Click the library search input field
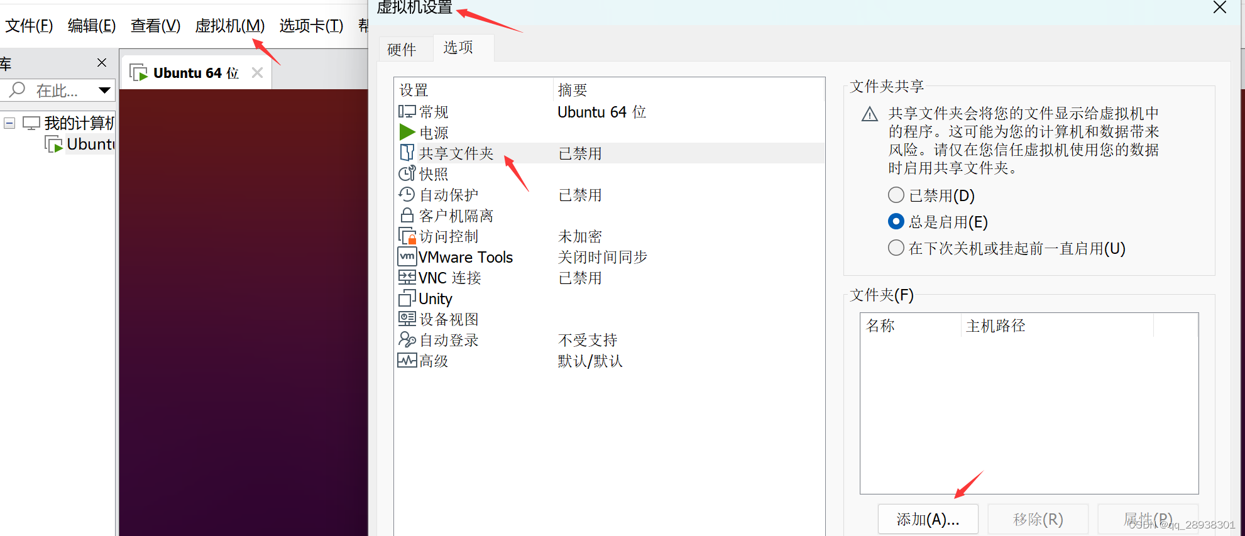 57,90
